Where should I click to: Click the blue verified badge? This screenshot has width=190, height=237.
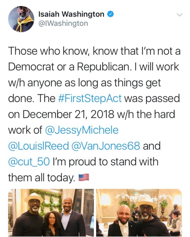(110, 14)
